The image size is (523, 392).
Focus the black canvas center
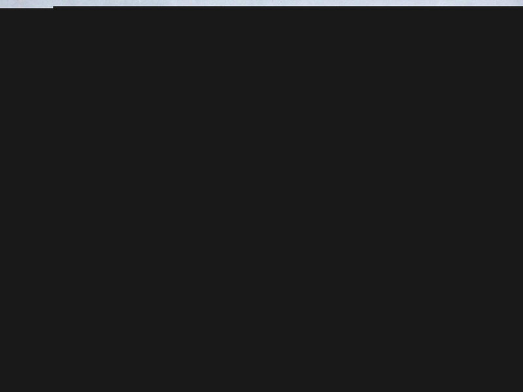261,199
